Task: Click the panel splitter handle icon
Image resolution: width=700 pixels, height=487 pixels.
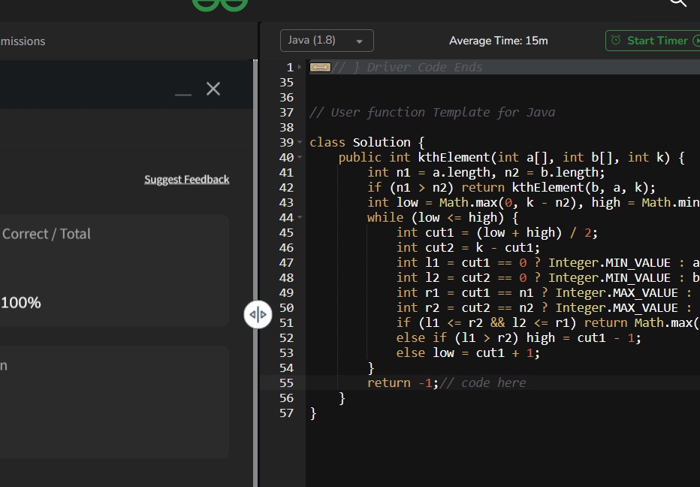Action: click(258, 315)
